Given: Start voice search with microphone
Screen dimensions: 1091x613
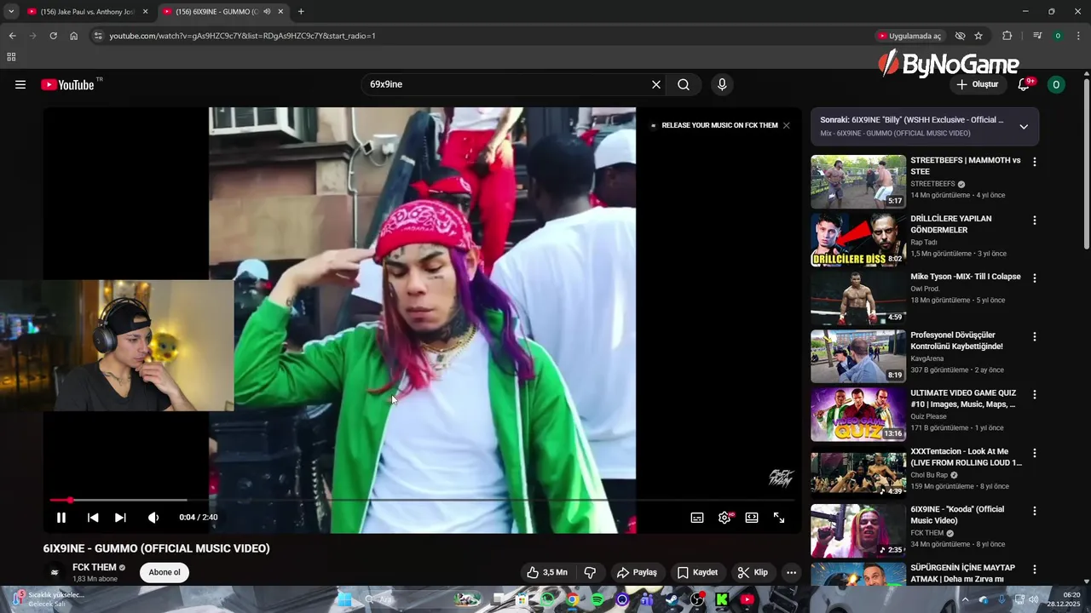Looking at the screenshot, I should (722, 84).
